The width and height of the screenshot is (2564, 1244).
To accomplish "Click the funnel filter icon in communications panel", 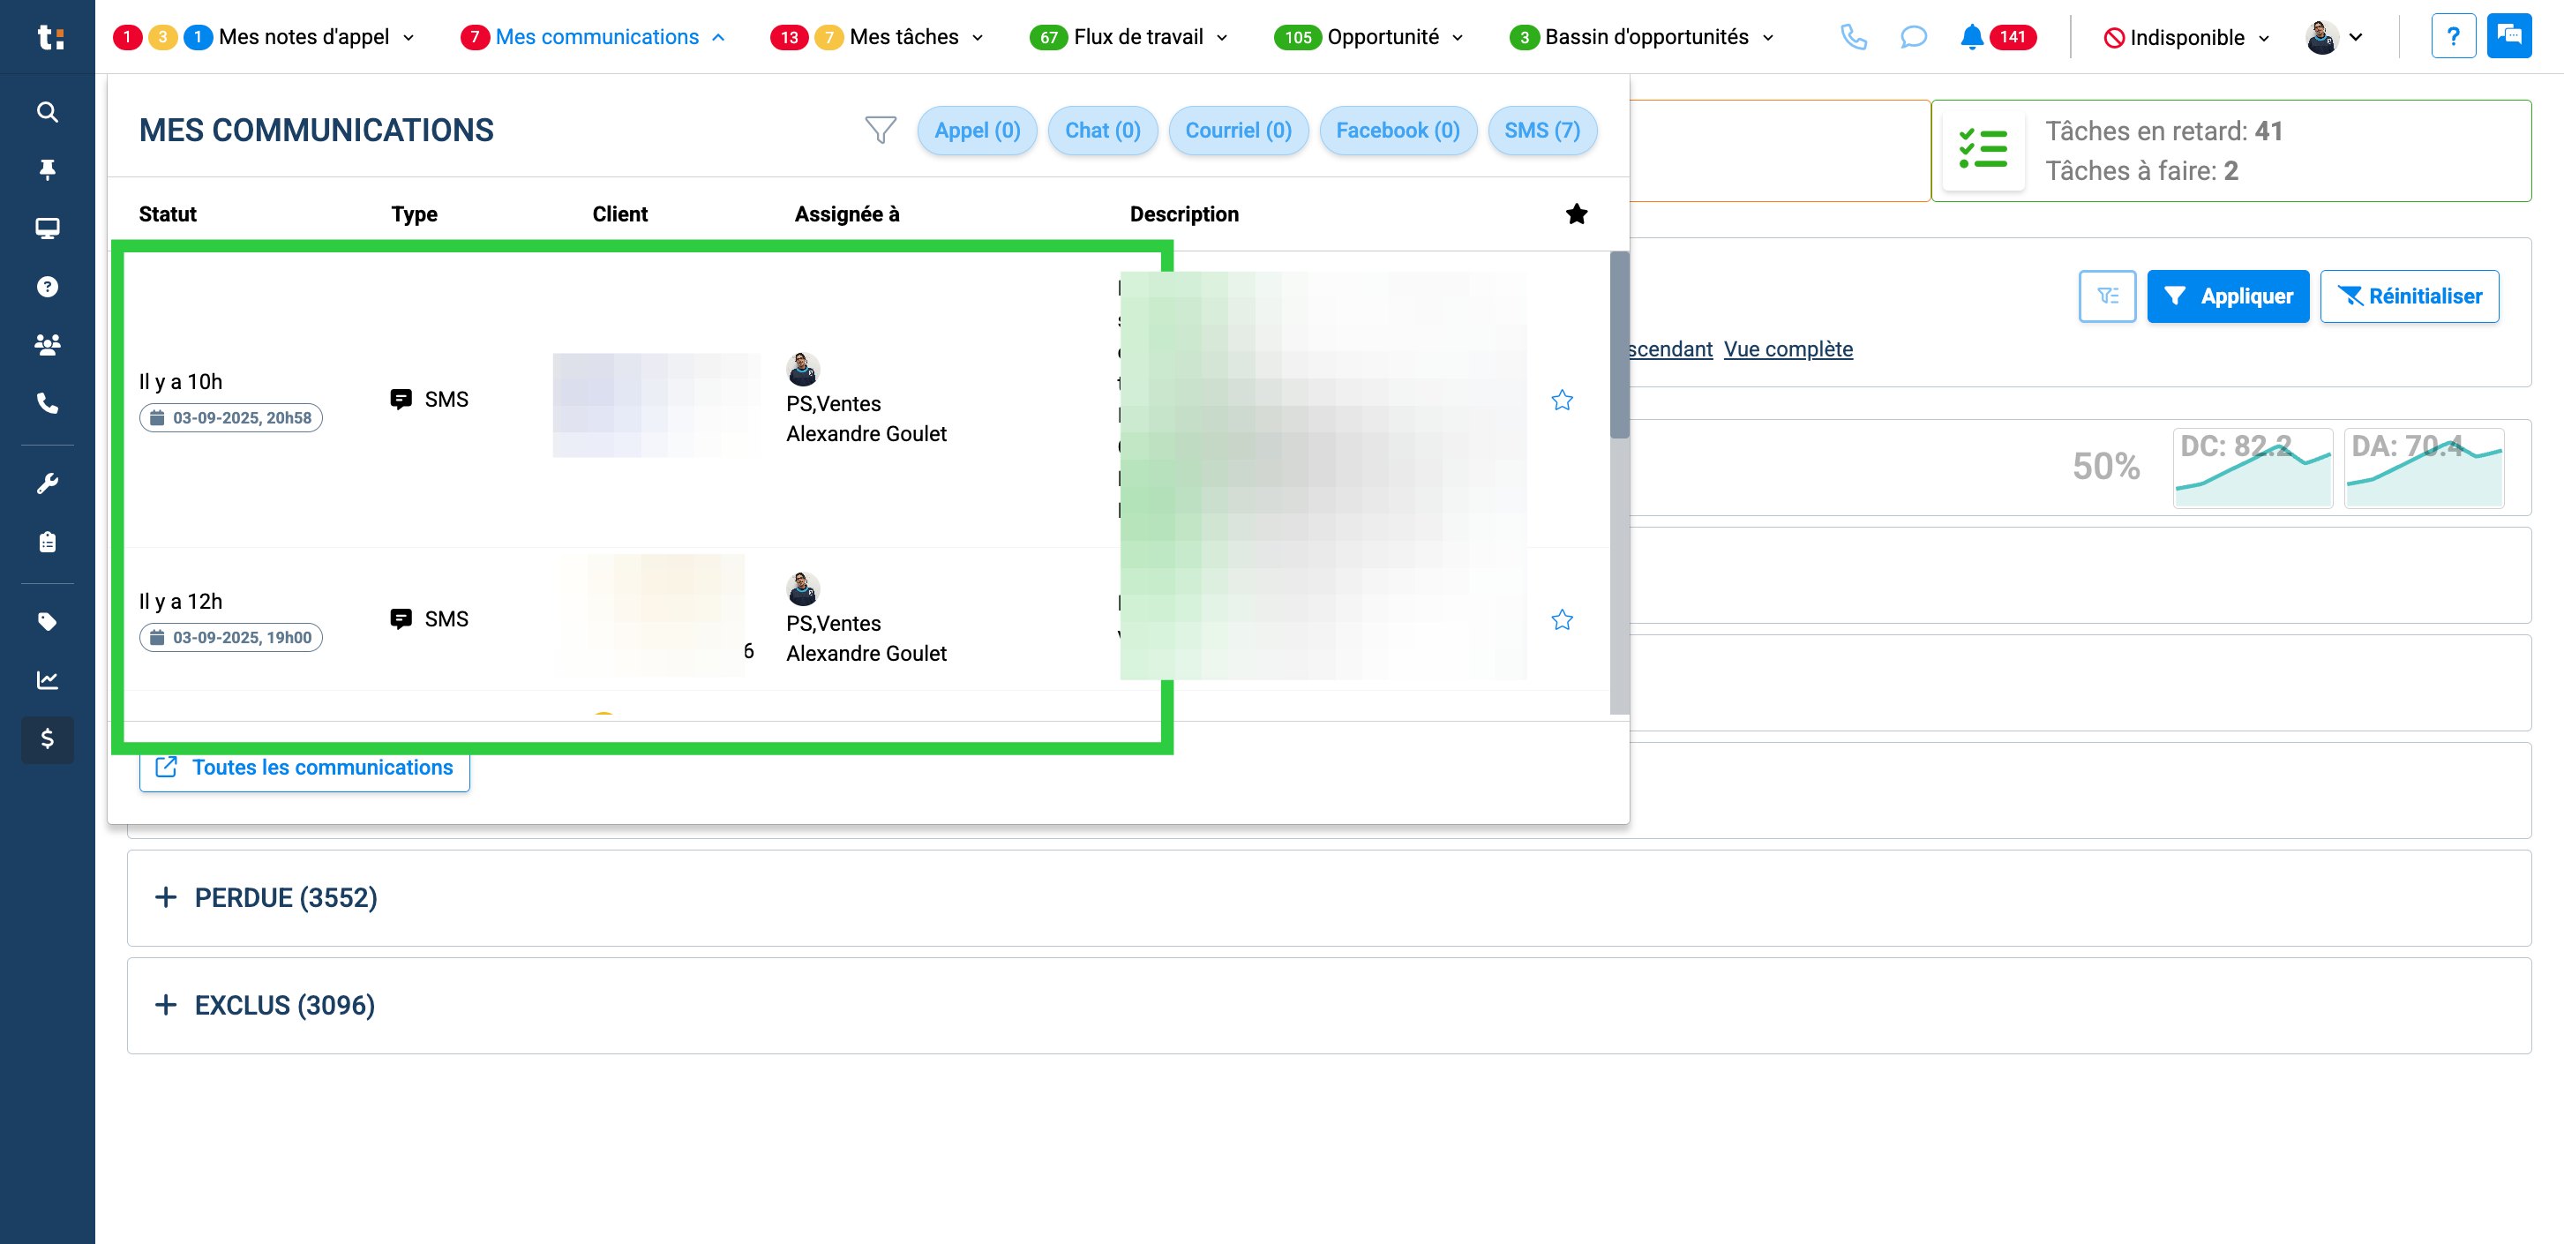I will (880, 131).
